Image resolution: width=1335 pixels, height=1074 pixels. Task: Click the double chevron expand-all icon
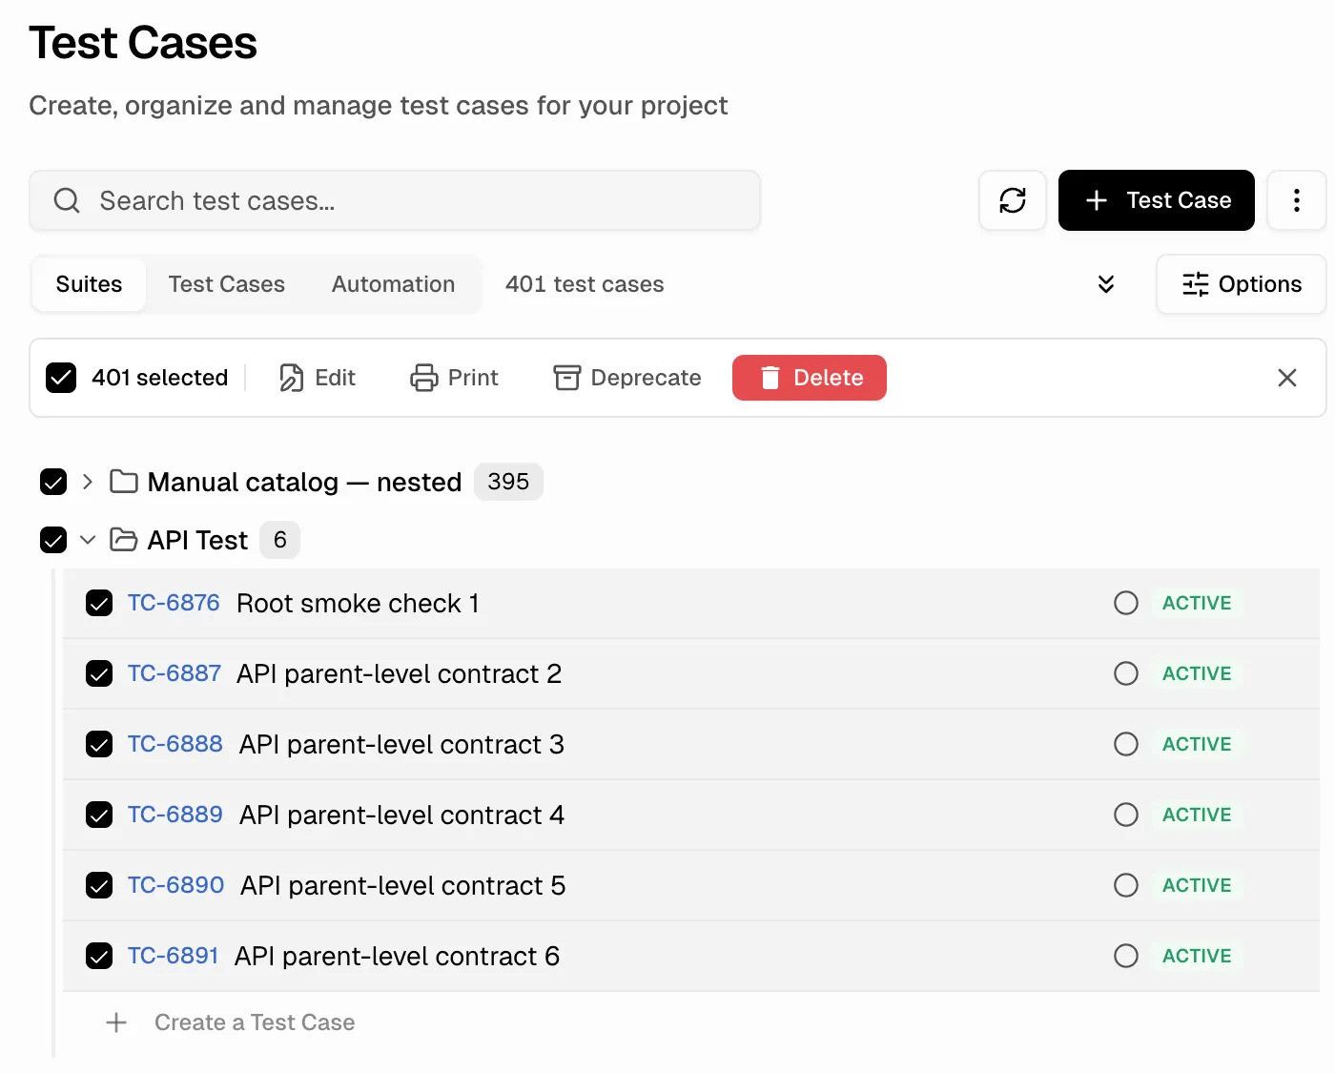click(1105, 284)
